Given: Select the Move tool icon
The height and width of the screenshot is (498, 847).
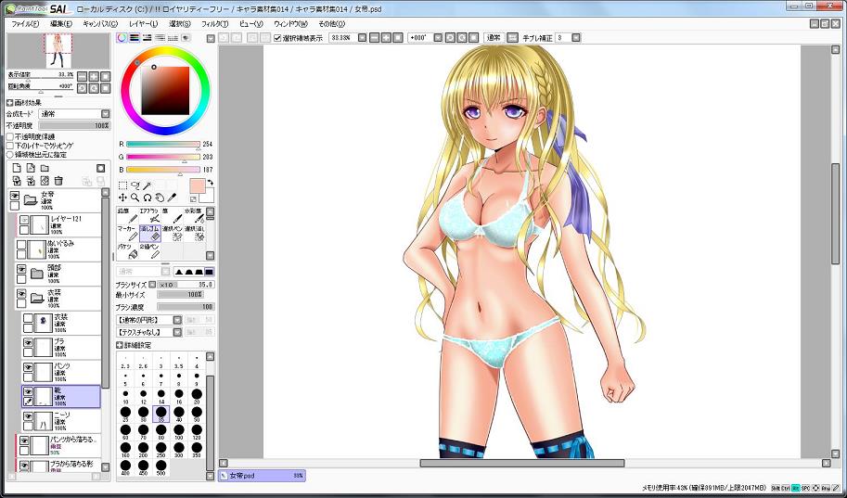Looking at the screenshot, I should (122, 198).
